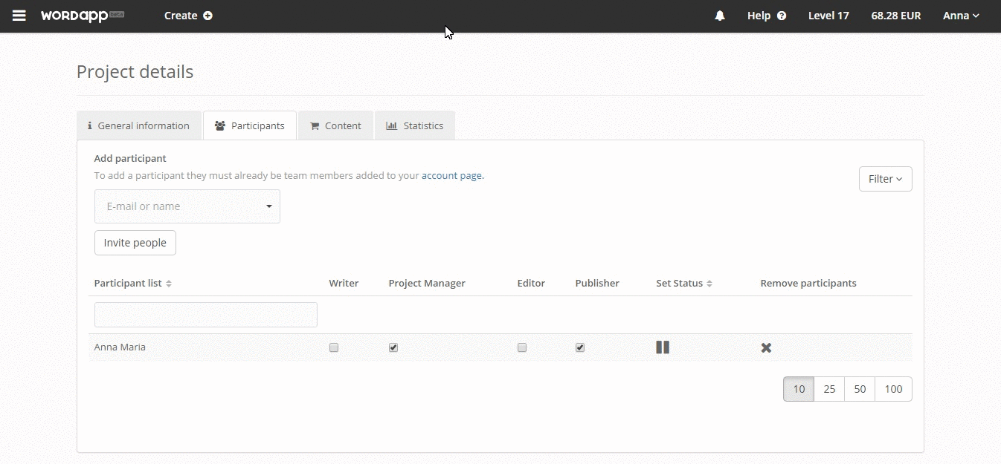1001x464 pixels.
Task: Click the 68.28 EUR balance
Action: point(896,16)
